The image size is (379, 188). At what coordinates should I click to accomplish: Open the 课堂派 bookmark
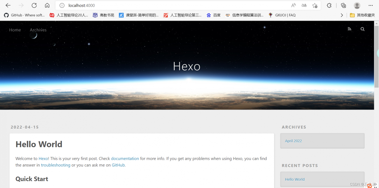(x=139, y=15)
